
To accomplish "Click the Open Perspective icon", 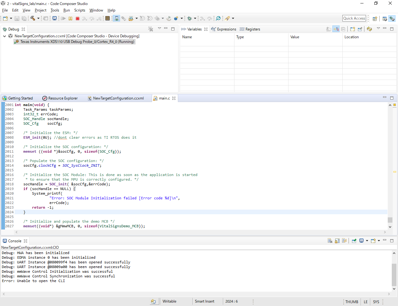I will [375, 19].
